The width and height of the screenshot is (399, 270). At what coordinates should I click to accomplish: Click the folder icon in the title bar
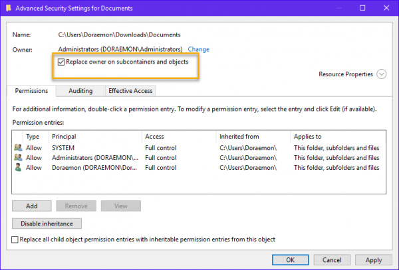[x=9, y=8]
